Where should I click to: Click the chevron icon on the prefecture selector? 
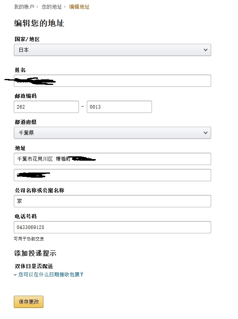206,133
